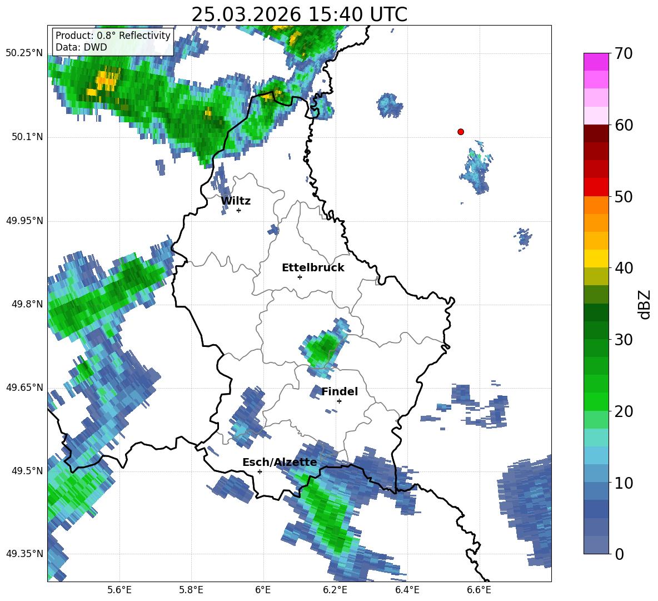The image size is (658, 601).
Task: Click the 49.35°N latitude label
Action: click(24, 554)
